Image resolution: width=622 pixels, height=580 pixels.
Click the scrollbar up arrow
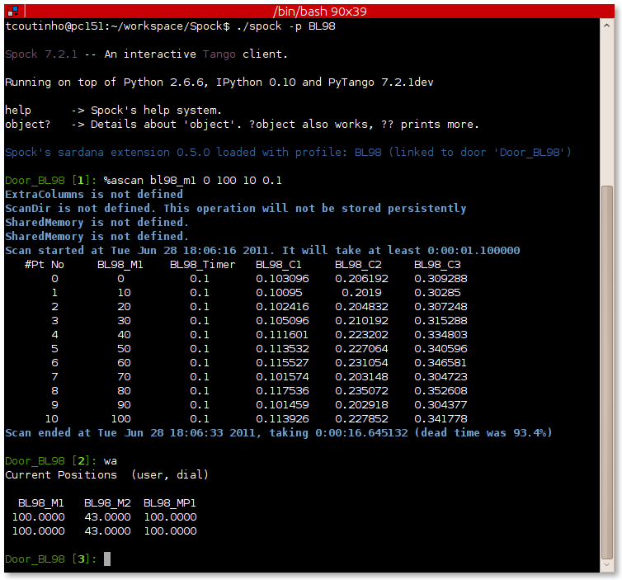coord(606,26)
